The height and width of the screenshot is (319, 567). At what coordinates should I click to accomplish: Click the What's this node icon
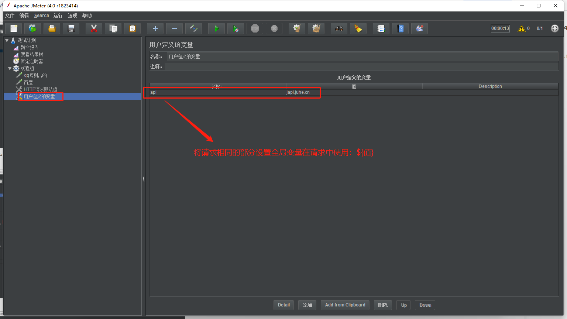pos(420,28)
